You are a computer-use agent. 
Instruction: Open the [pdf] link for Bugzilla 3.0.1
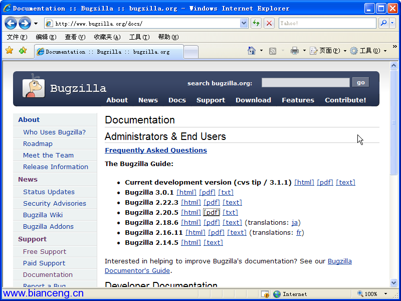(x=207, y=193)
